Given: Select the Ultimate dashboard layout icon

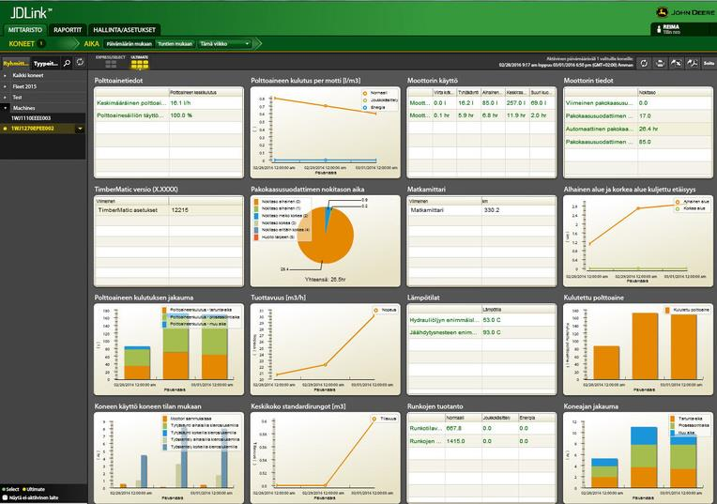Looking at the screenshot, I should tap(140, 62).
